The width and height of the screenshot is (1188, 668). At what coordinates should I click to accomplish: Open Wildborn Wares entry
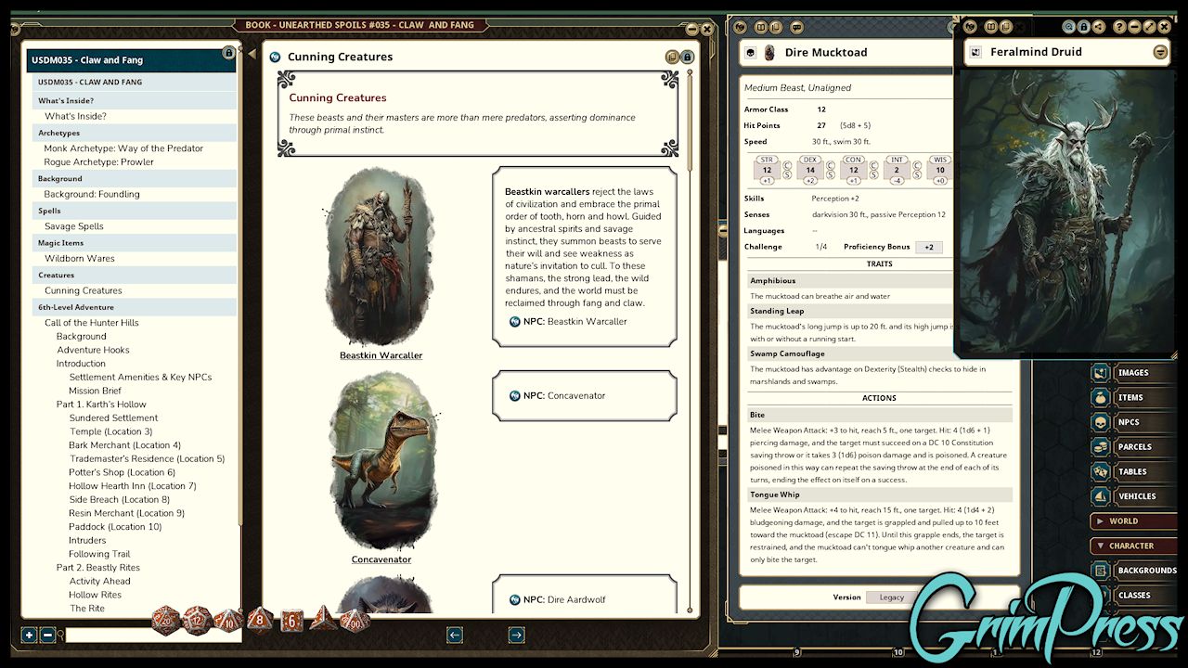point(80,259)
